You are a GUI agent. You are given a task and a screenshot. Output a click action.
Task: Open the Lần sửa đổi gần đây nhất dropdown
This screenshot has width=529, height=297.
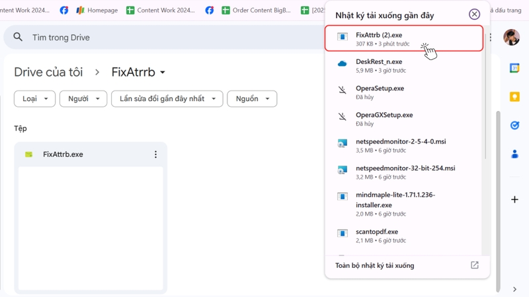[x=167, y=98]
